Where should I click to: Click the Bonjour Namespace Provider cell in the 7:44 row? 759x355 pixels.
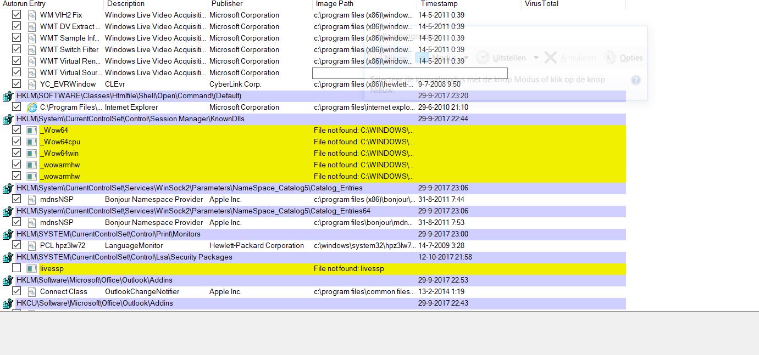point(154,199)
